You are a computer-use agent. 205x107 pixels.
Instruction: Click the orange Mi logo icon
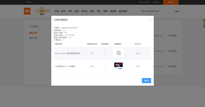[27, 11]
